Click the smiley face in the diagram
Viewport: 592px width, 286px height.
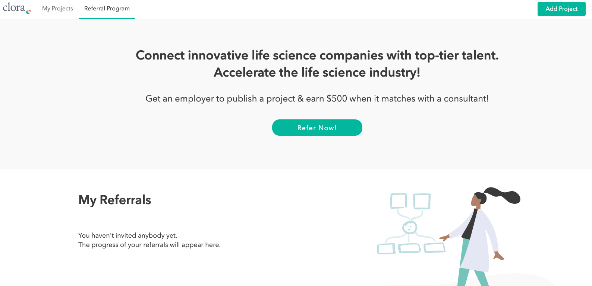410,227
